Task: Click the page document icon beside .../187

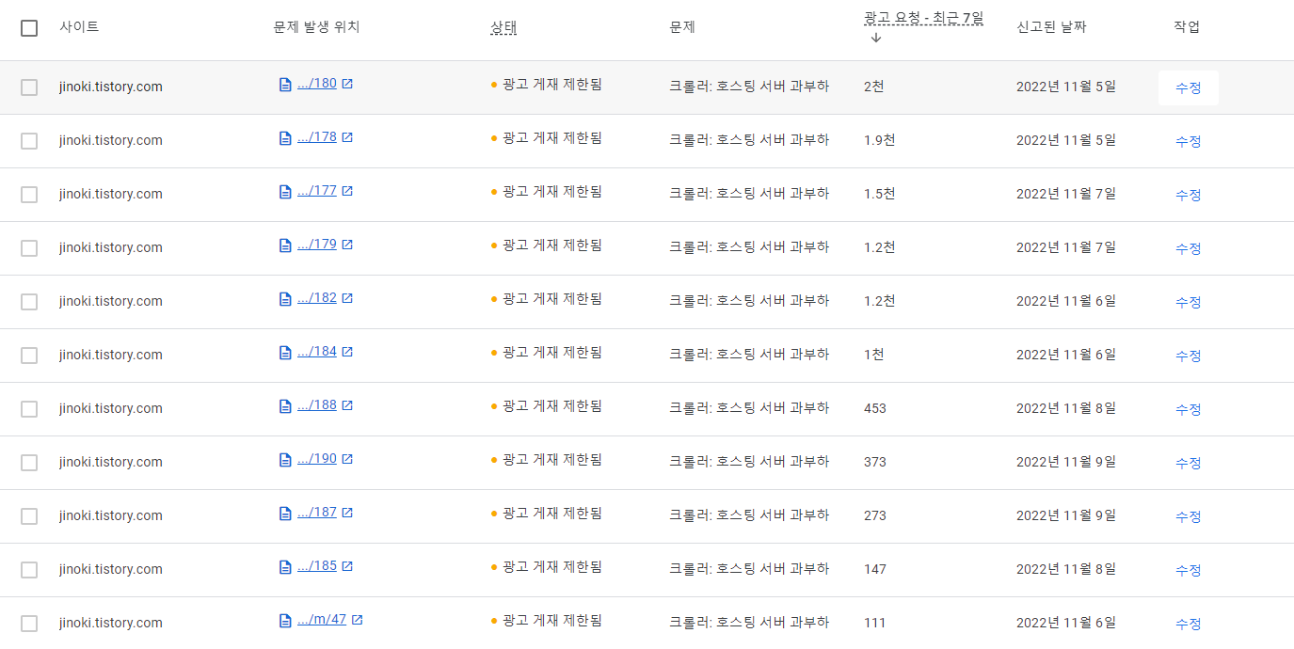Action: click(x=285, y=514)
